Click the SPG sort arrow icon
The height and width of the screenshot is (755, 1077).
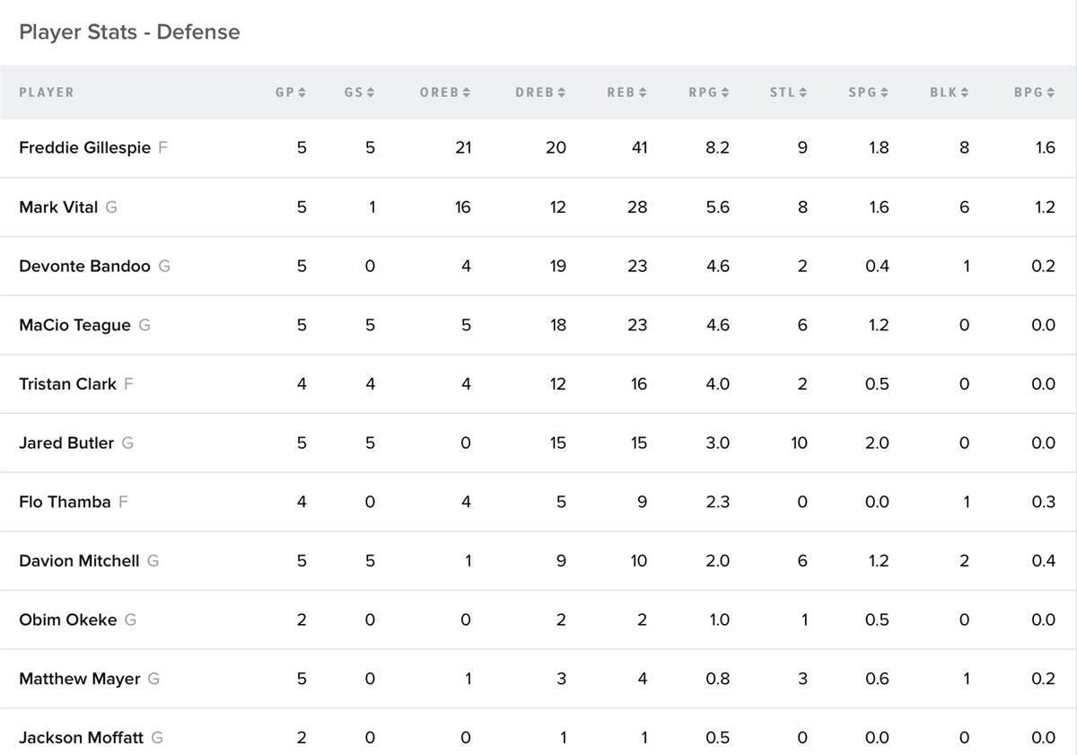(885, 92)
